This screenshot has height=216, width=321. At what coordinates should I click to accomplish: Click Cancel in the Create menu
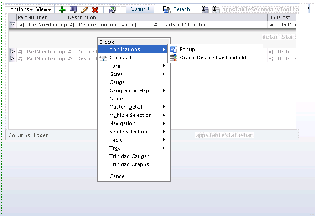point(133,176)
